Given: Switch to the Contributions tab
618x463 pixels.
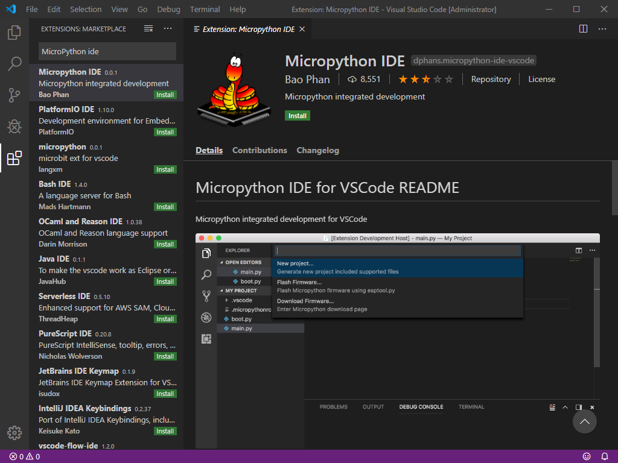Looking at the screenshot, I should click(x=260, y=150).
